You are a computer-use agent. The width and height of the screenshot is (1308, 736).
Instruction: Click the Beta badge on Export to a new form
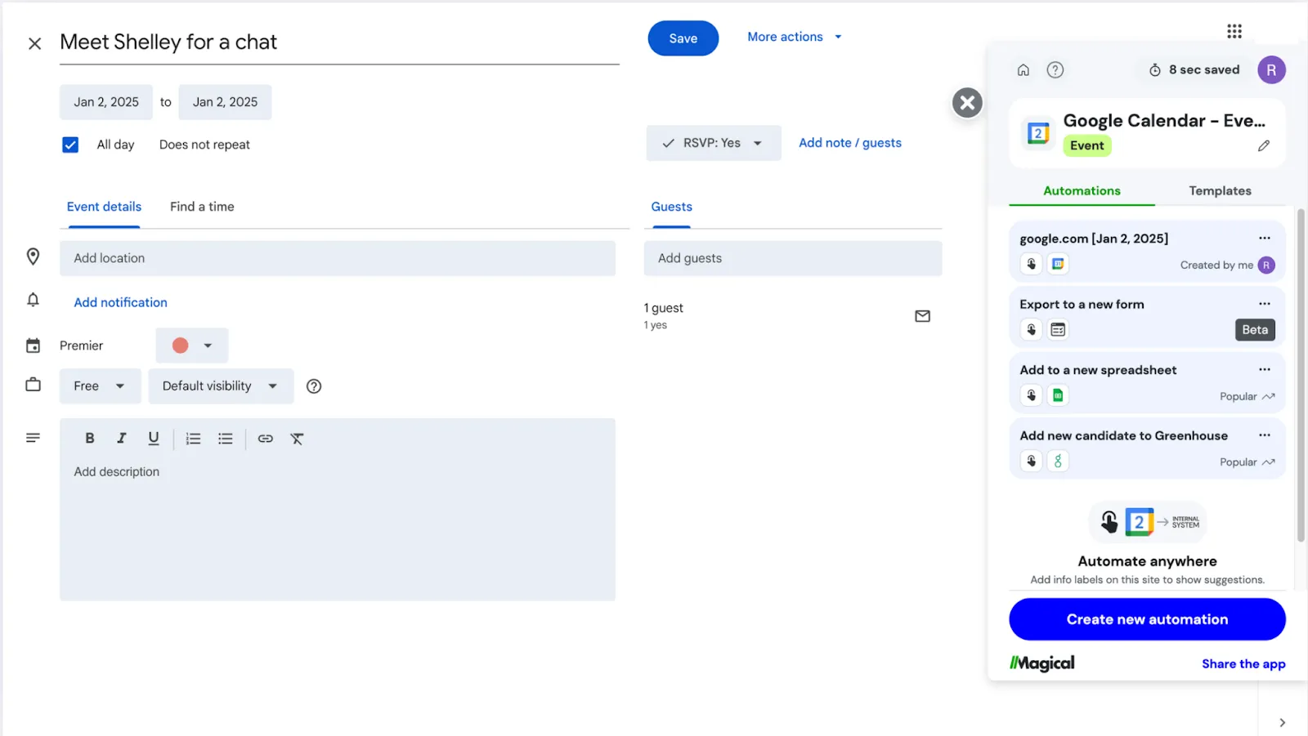point(1255,330)
